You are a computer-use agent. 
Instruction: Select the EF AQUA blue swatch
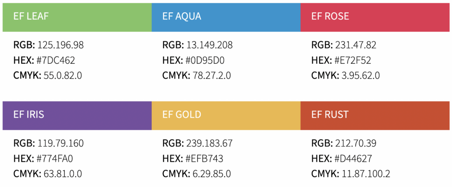(x=226, y=17)
